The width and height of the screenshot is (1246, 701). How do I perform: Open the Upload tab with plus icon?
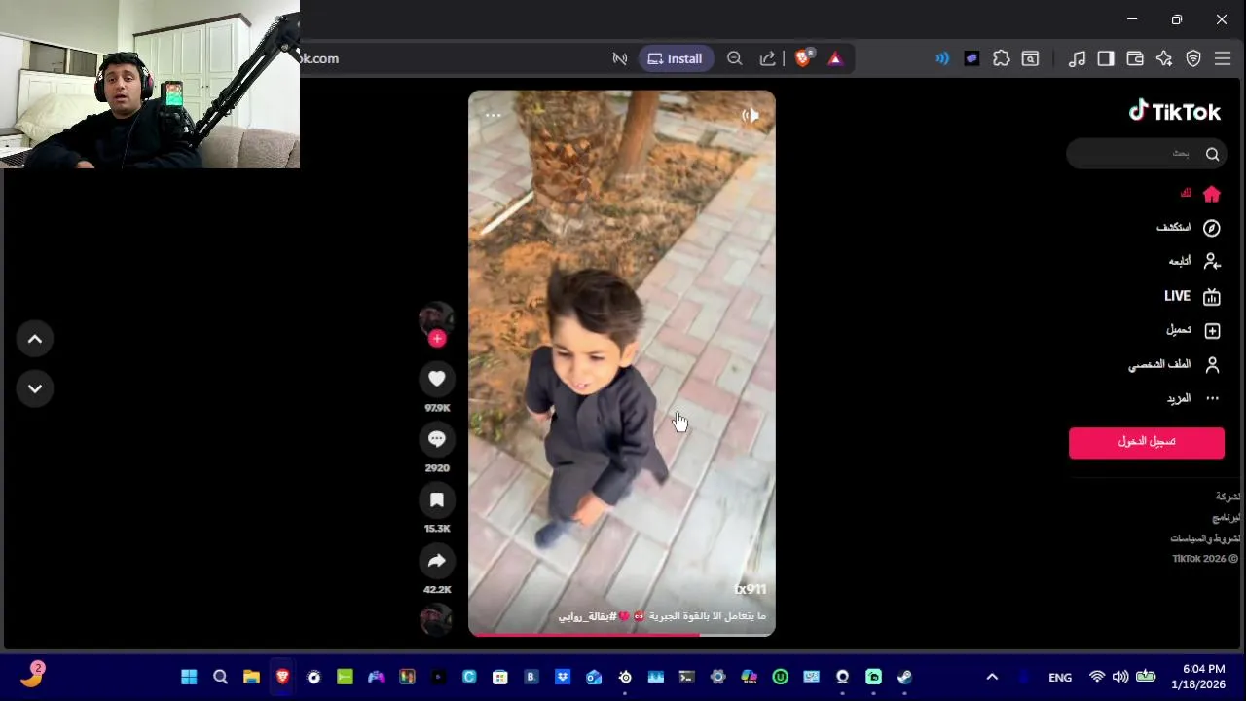[1192, 330]
